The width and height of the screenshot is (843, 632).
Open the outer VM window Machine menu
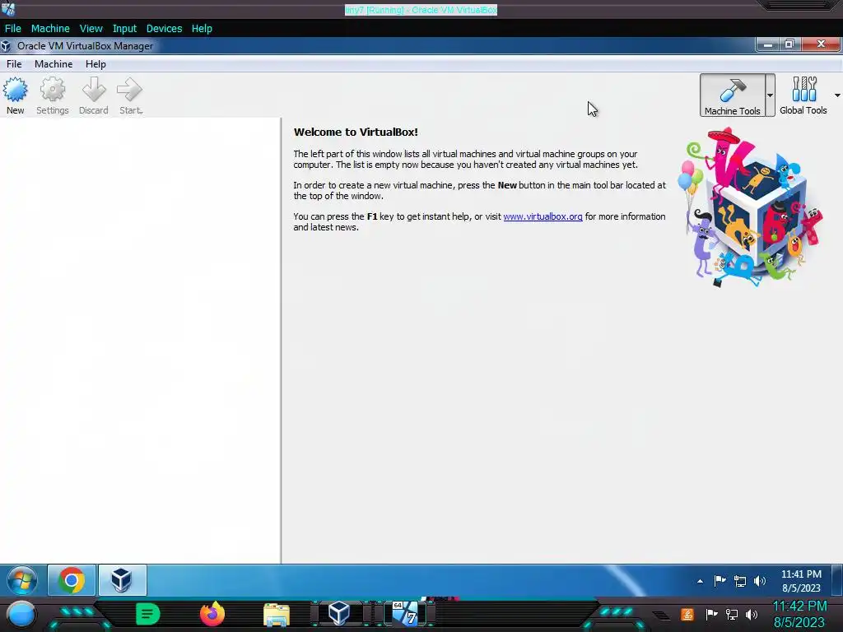[x=50, y=29]
